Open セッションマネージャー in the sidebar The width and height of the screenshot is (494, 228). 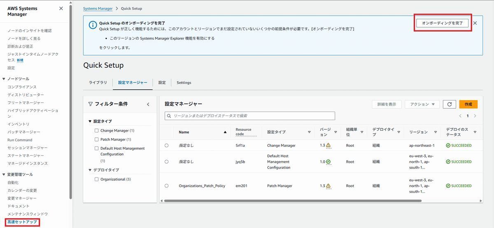click(28, 148)
